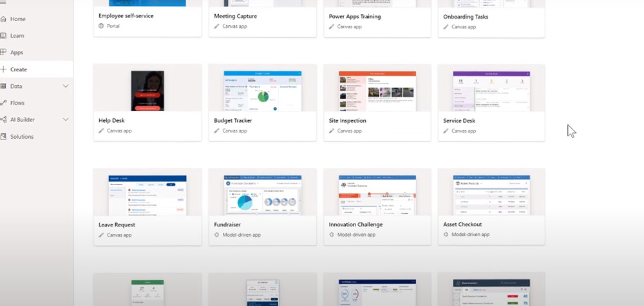Open the Service Desk template

pos(491,90)
